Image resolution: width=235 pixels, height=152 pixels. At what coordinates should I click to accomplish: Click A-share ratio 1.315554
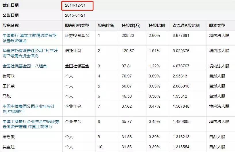(181, 147)
